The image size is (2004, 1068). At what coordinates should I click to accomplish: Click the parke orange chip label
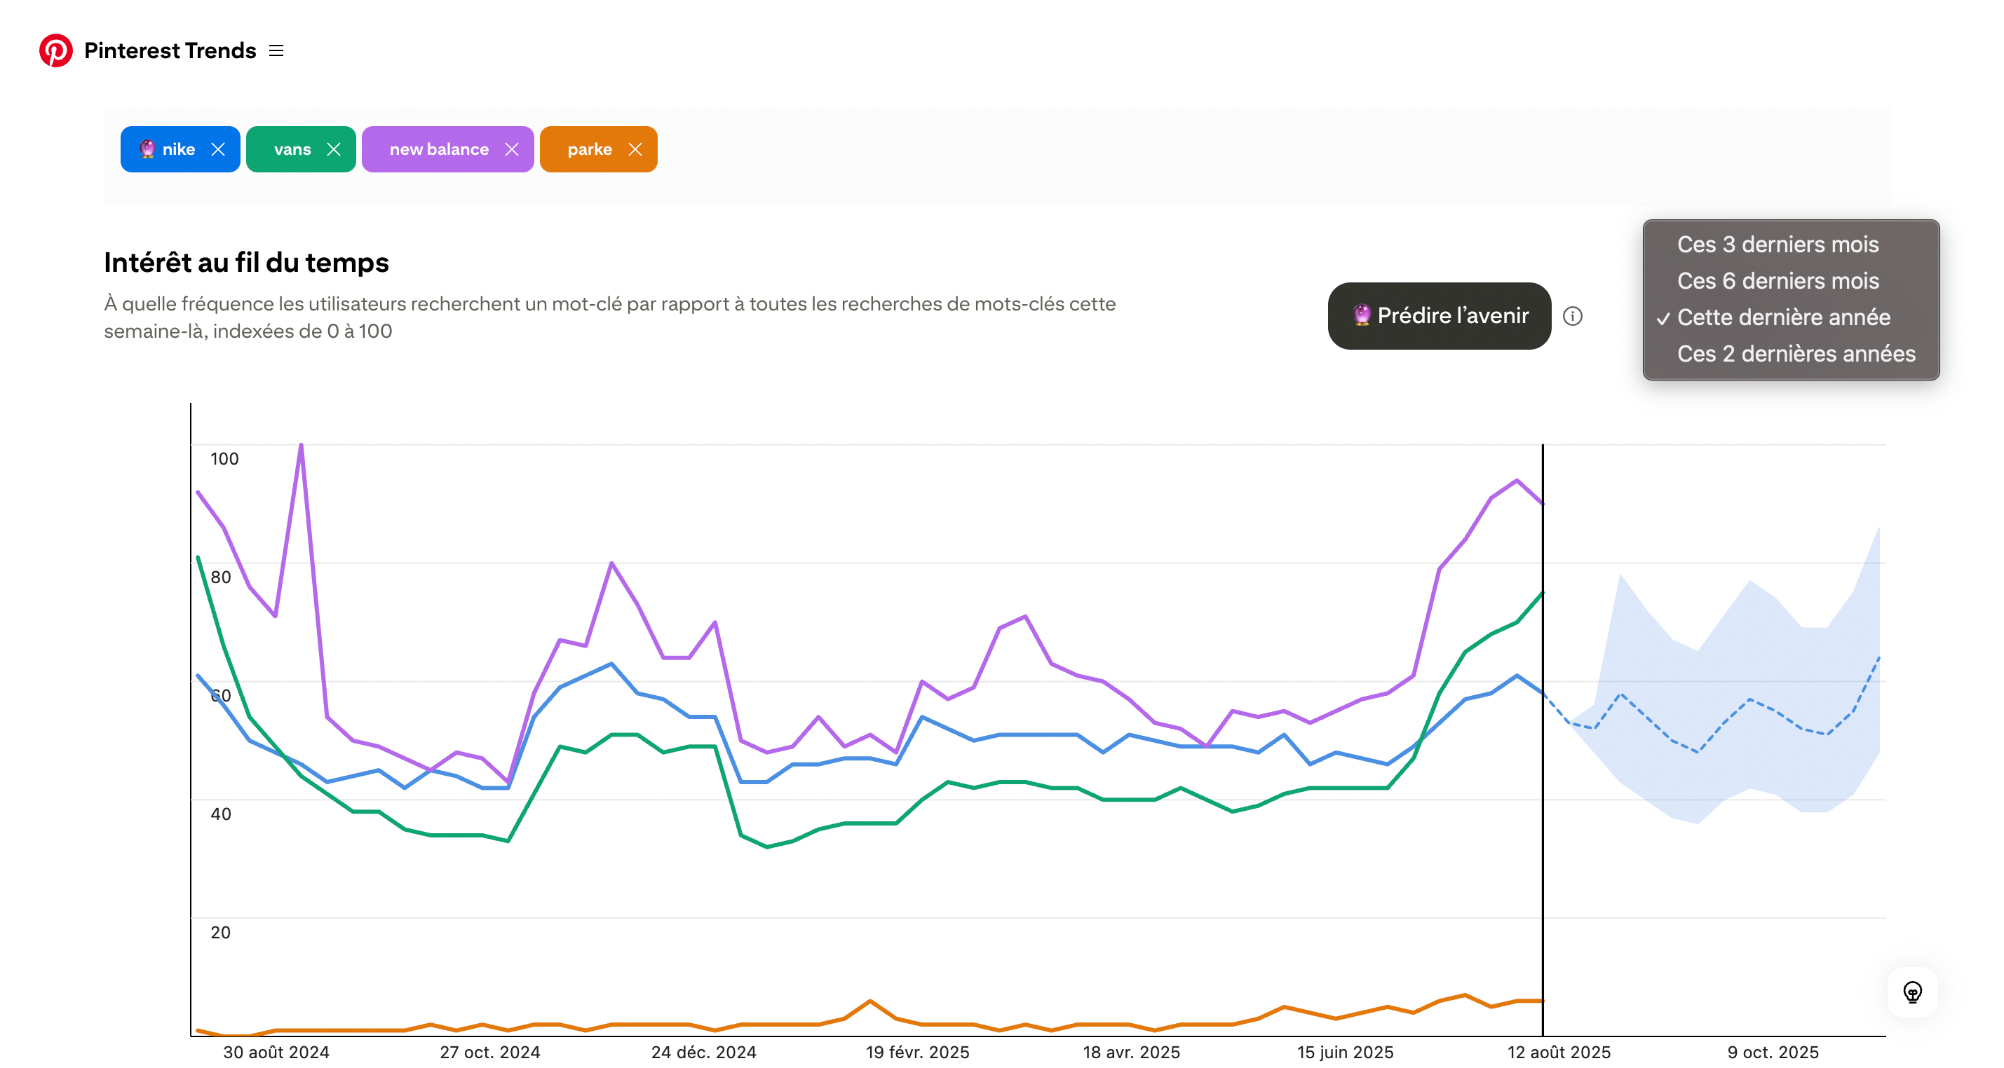(590, 149)
